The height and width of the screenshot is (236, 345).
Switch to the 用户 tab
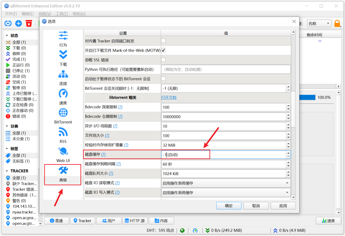tap(109, 221)
